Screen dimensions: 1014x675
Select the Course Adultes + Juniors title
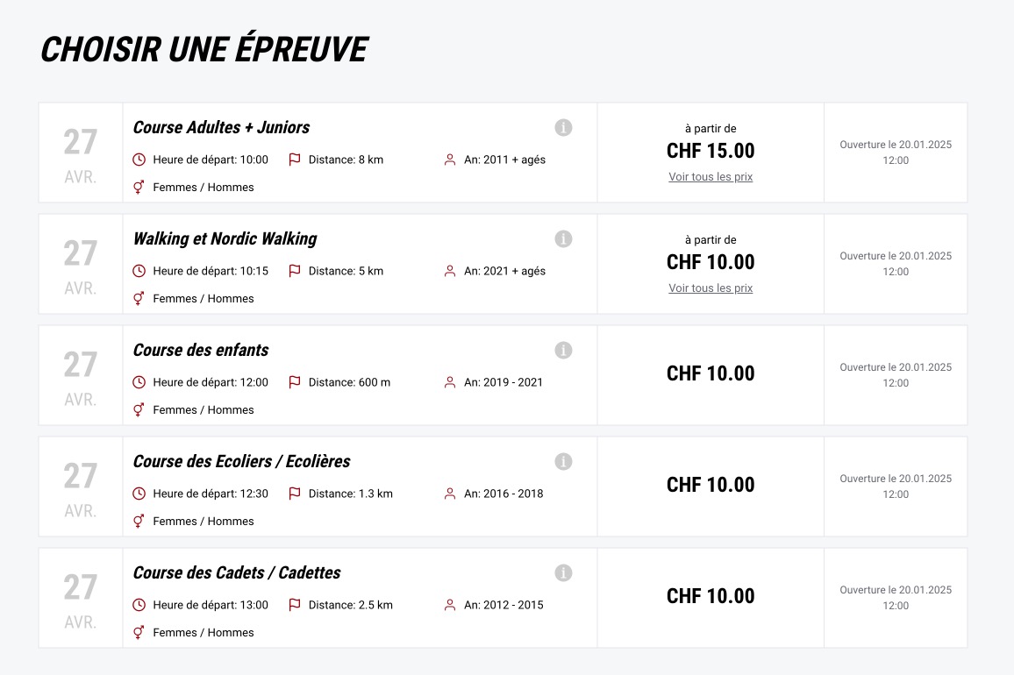click(x=221, y=128)
